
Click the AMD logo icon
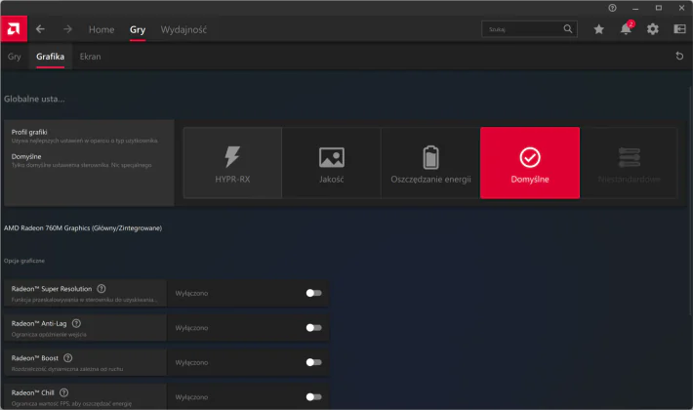(14, 29)
